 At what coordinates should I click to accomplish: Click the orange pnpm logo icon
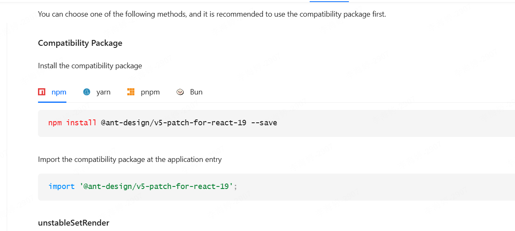pyautogui.click(x=131, y=92)
